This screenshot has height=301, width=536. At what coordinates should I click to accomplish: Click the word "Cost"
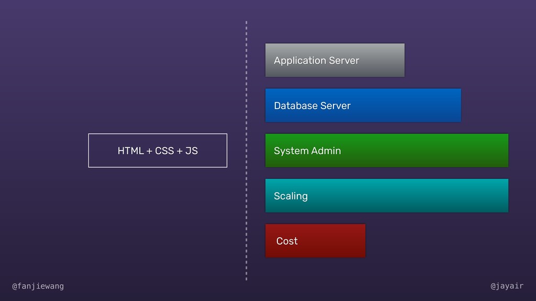[x=287, y=241]
